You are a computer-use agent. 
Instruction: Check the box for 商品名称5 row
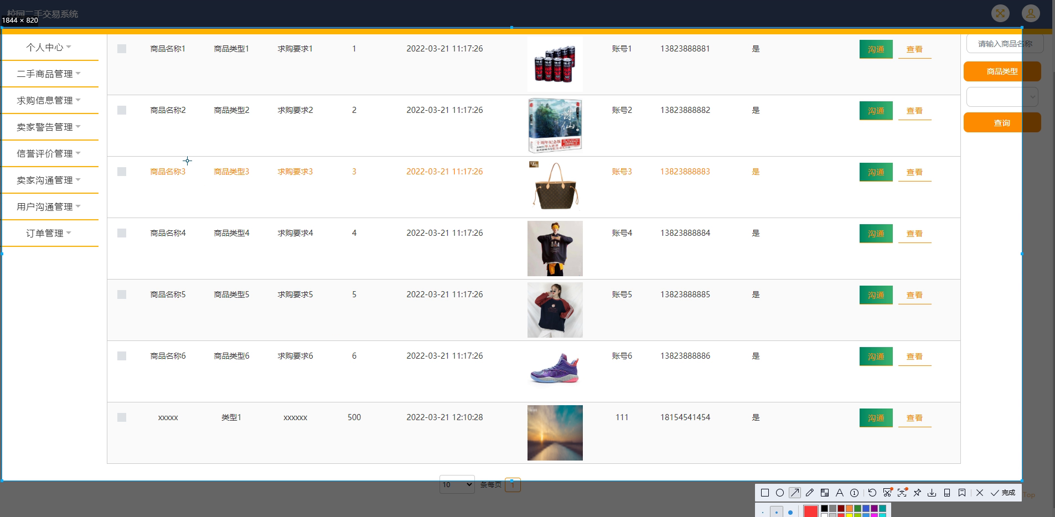(122, 294)
